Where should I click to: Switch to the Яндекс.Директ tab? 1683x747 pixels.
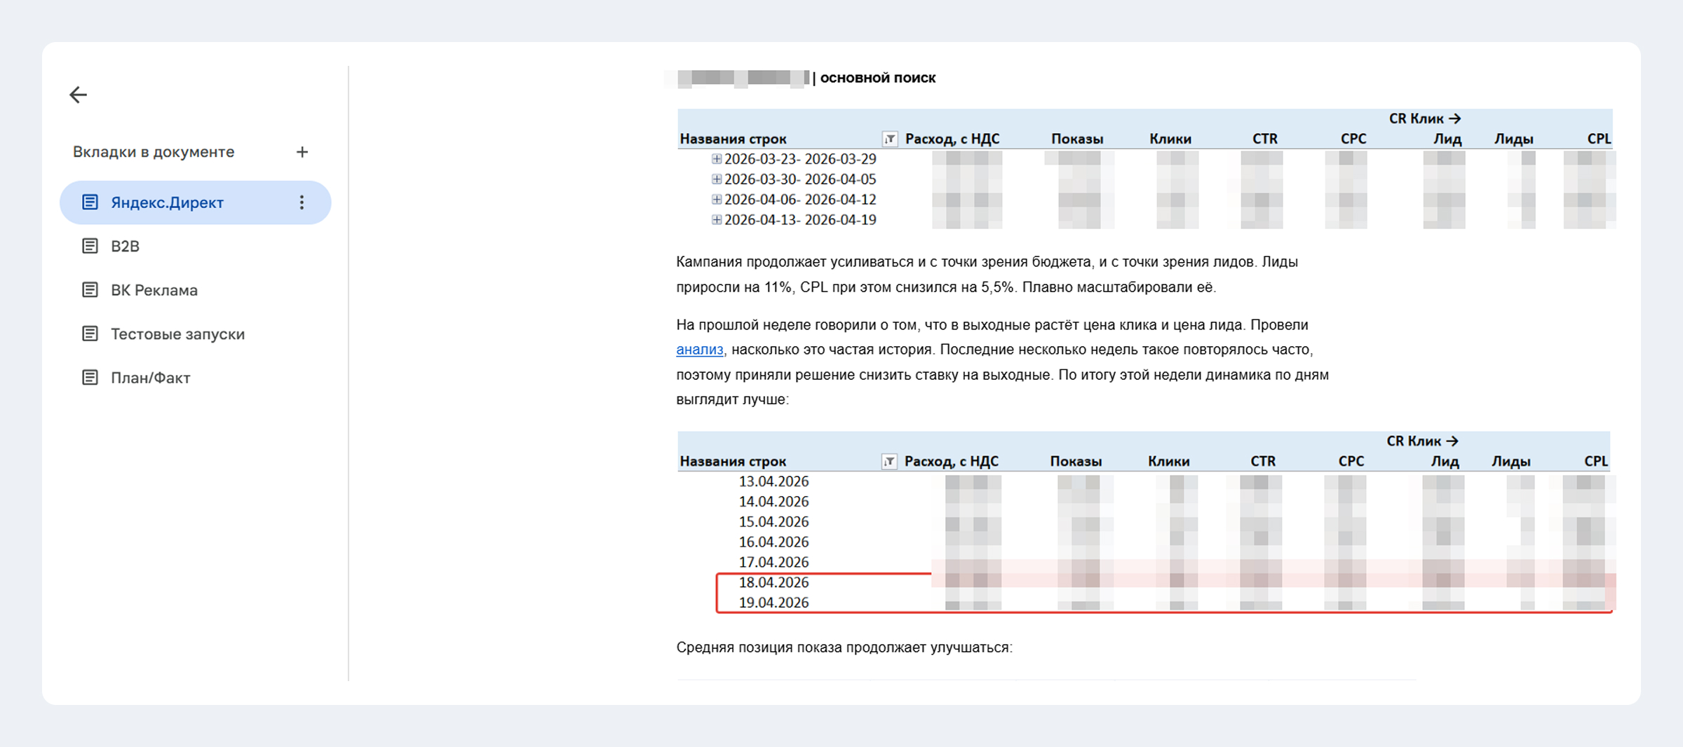coord(195,203)
